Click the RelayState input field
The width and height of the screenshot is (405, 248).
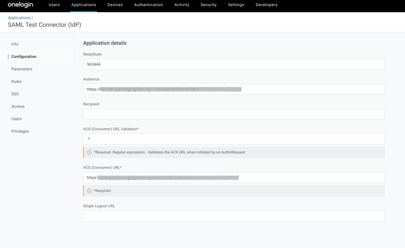pos(234,64)
